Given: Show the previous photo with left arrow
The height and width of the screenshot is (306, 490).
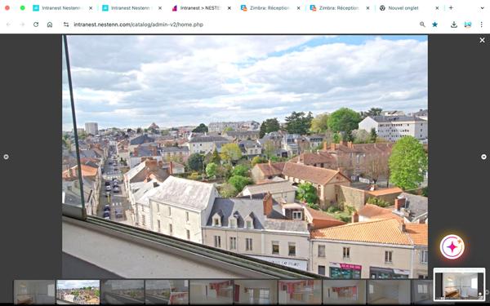Looking at the screenshot, I should [x=6, y=157].
